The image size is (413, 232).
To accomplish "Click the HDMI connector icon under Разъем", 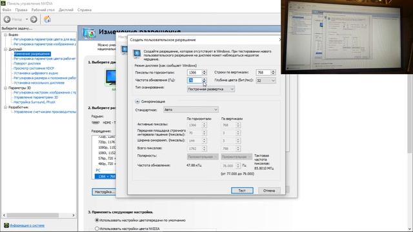I will (96, 122).
